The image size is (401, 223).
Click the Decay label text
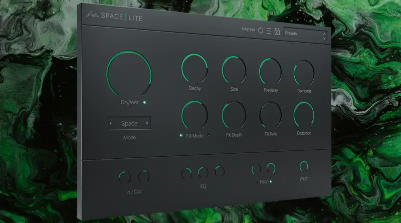(x=194, y=88)
